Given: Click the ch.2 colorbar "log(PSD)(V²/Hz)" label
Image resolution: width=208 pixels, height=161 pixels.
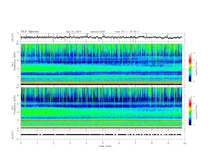Looking at the screenshot, I should (197, 112).
